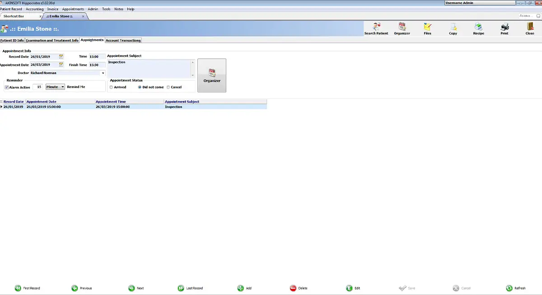The width and height of the screenshot is (542, 295).
Task: Open the Accounting menu
Action: 35,9
